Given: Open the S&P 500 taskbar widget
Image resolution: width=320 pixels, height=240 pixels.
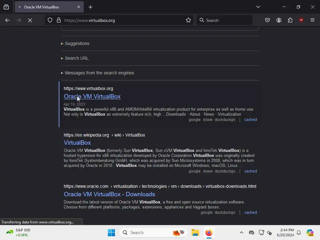Looking at the screenshot, I should tap(18, 232).
